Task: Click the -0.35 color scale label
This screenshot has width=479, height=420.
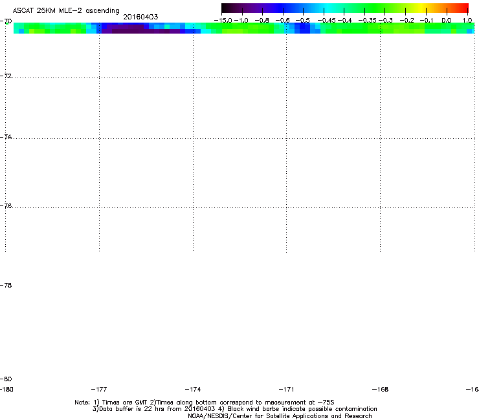Action: pyautogui.click(x=367, y=21)
